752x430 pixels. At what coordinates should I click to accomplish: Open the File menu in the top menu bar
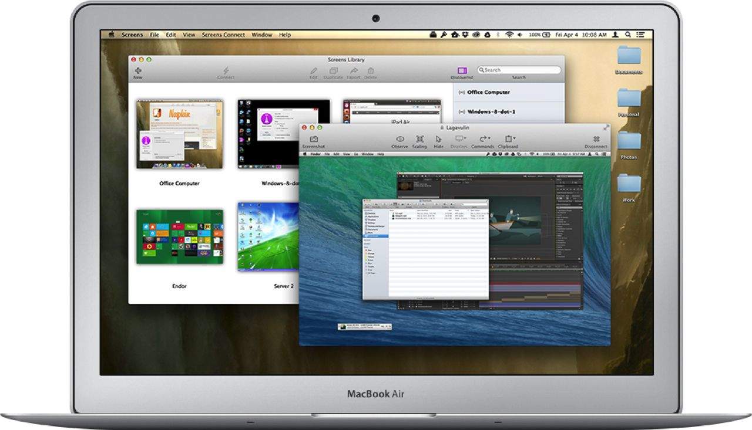155,35
